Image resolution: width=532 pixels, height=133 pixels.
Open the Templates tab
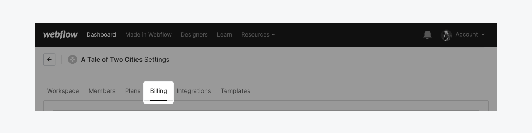[235, 91]
